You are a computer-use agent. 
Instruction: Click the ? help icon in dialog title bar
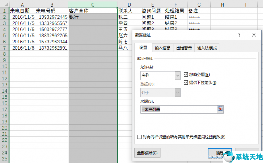click(x=240, y=35)
